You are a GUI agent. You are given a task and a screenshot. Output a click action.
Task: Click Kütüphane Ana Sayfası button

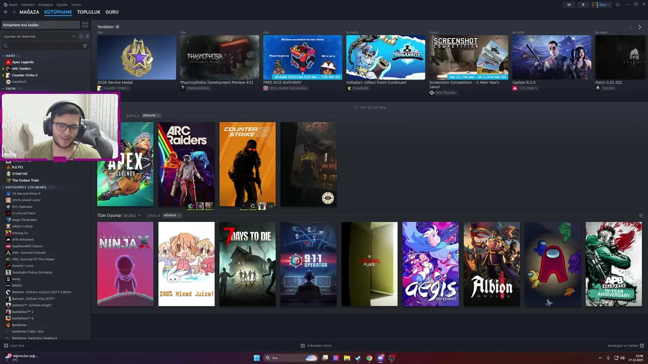point(40,25)
